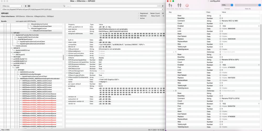Image resolution: width=262 pixels, height=131 pixels.
Task: Select the model 'Intel UHD Graphics 630' row
Action: point(115,80)
